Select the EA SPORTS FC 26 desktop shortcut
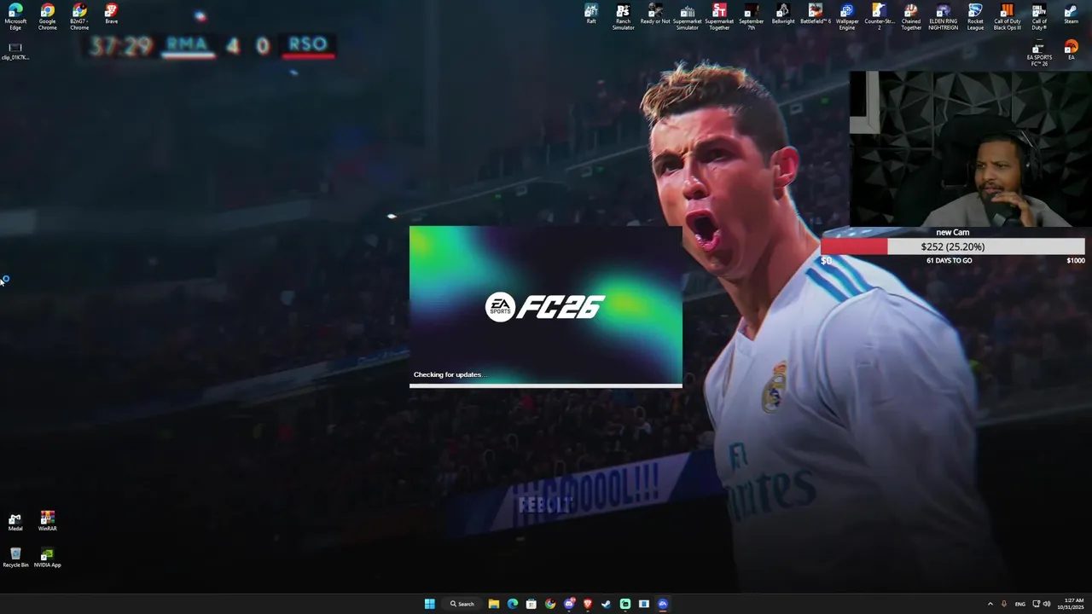The height and width of the screenshot is (614, 1092). [x=1039, y=53]
